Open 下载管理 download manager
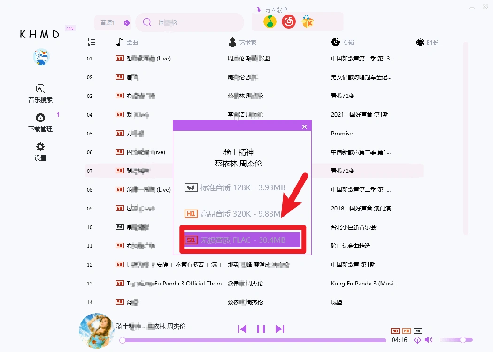Screen dimensions: 493x352 click(x=40, y=122)
